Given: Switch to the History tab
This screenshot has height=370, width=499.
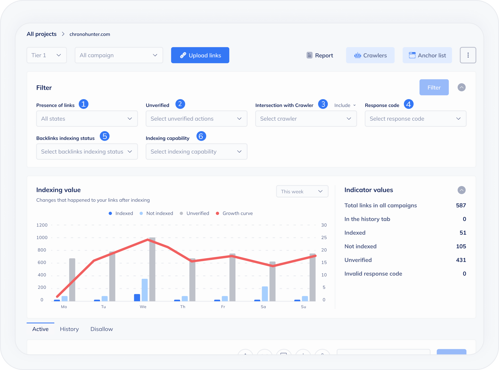Looking at the screenshot, I should point(69,329).
